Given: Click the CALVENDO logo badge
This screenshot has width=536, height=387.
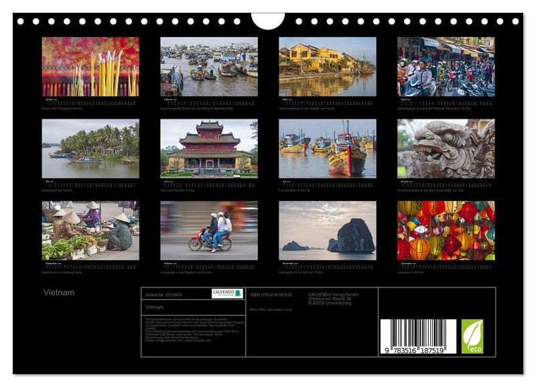Looking at the screenshot, I should 227,294.
